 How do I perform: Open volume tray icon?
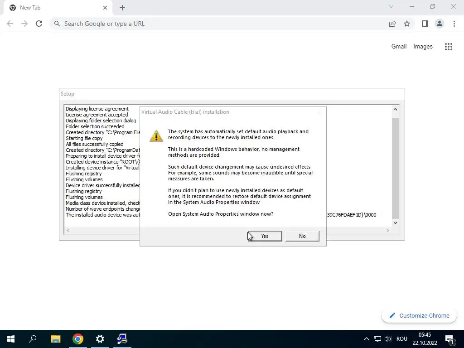point(388,339)
